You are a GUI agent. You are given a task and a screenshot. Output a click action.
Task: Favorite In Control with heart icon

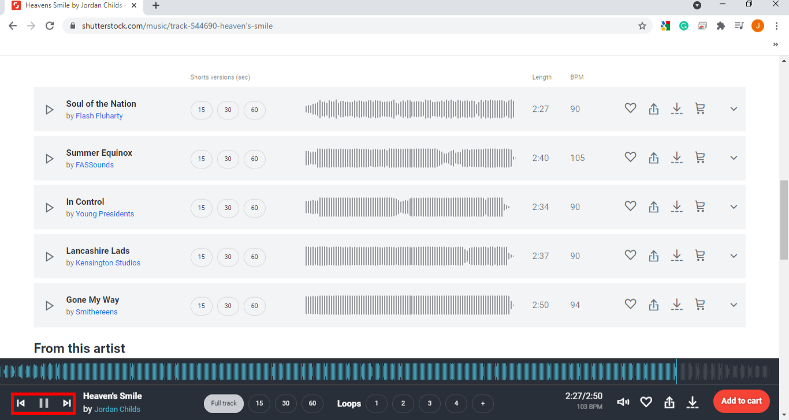tap(630, 207)
